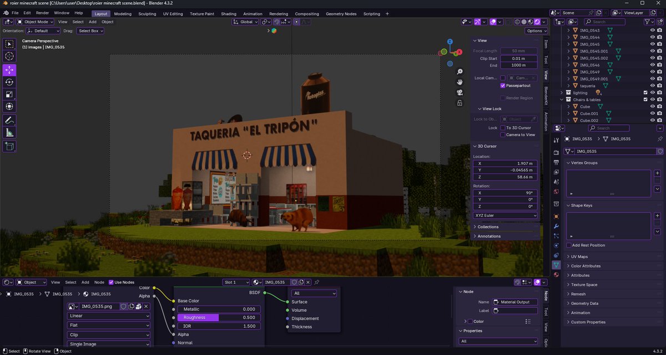Open the viewport Options popover

[x=537, y=31]
